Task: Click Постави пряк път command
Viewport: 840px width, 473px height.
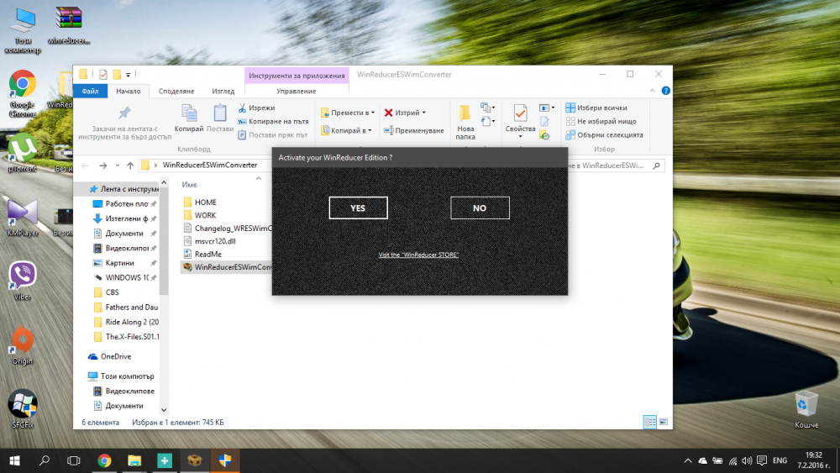Action: (x=273, y=135)
